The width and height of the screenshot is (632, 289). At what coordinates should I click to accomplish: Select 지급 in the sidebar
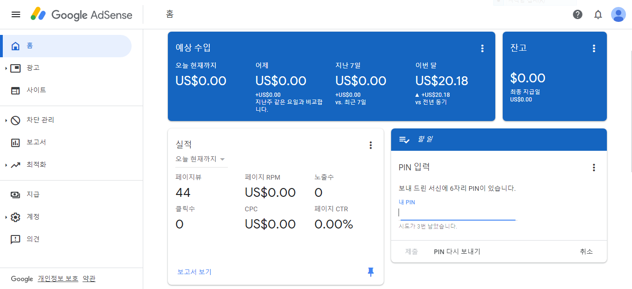click(66, 195)
